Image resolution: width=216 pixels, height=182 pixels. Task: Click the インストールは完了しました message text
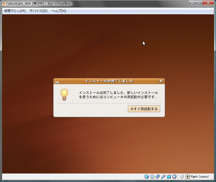[118, 95]
